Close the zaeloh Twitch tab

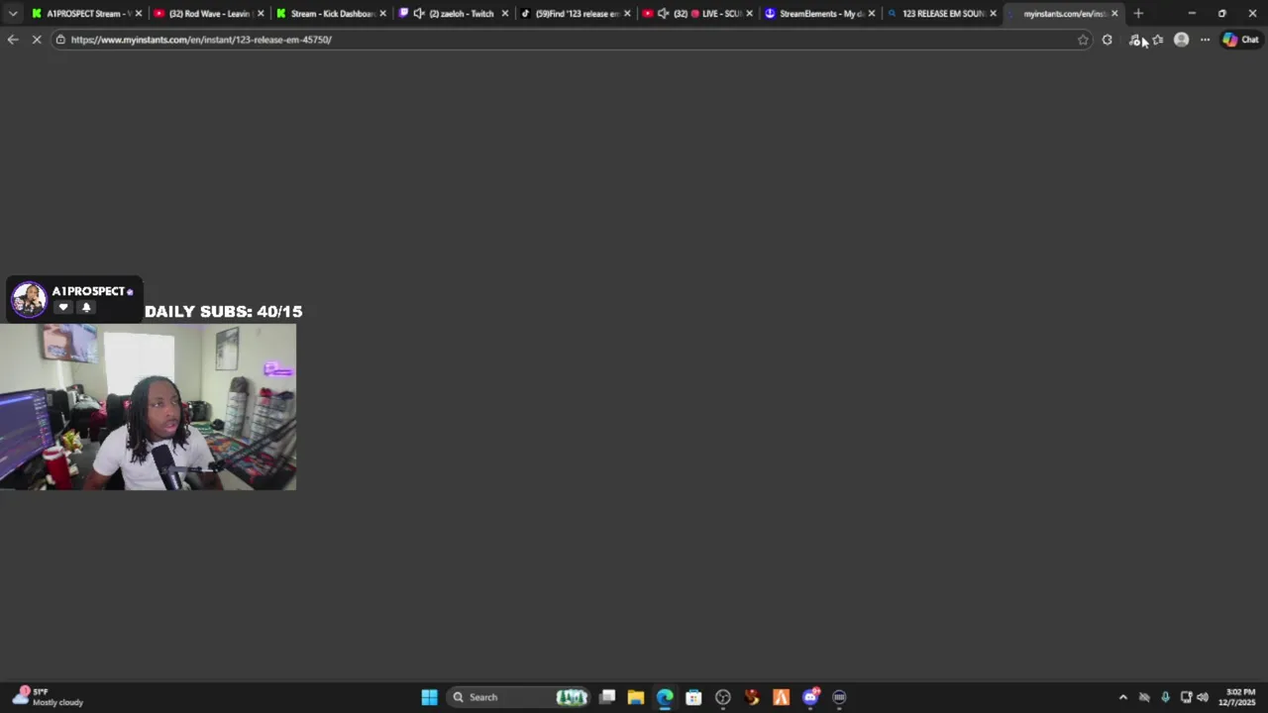click(505, 14)
